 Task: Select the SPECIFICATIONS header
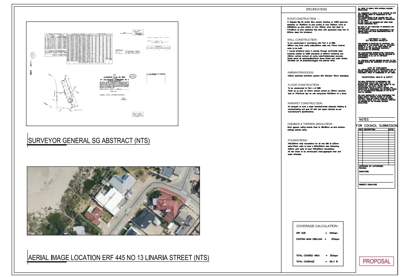click(x=316, y=9)
